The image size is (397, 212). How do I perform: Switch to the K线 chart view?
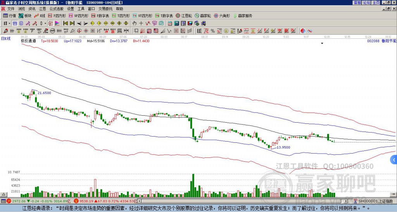click(40, 15)
